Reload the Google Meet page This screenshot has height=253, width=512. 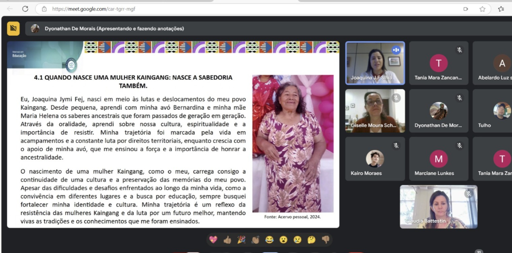(25, 9)
